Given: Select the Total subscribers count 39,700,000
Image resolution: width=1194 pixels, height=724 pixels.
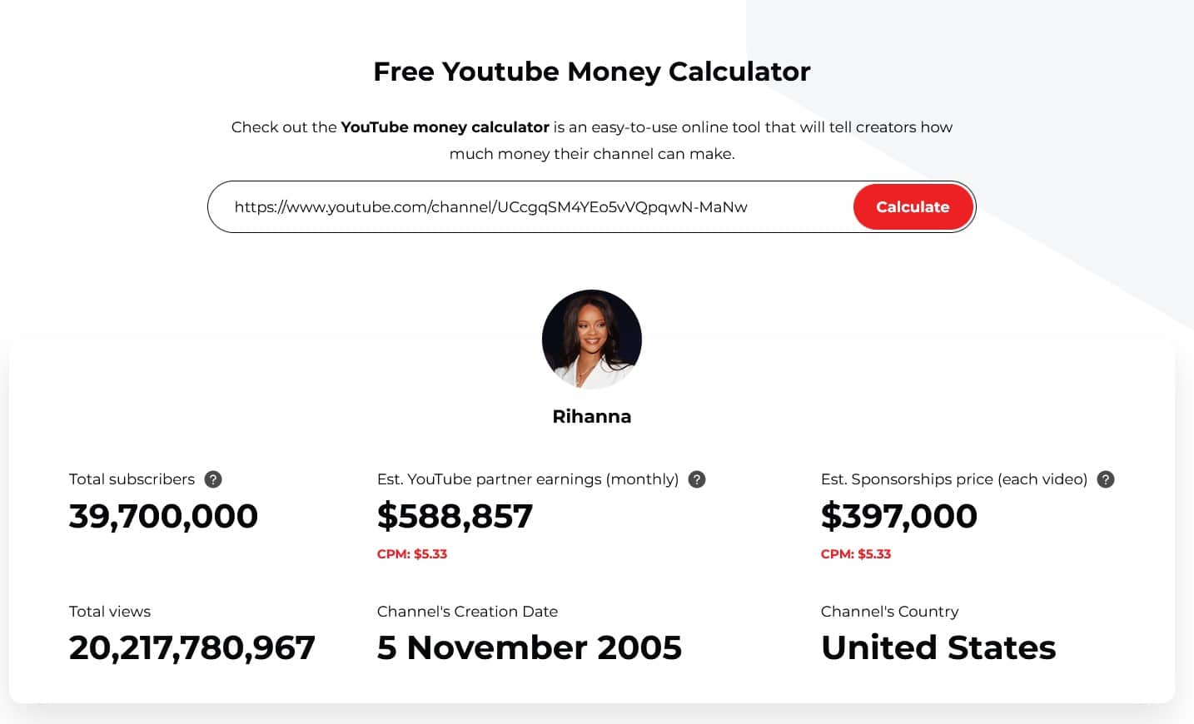Looking at the screenshot, I should click(163, 516).
